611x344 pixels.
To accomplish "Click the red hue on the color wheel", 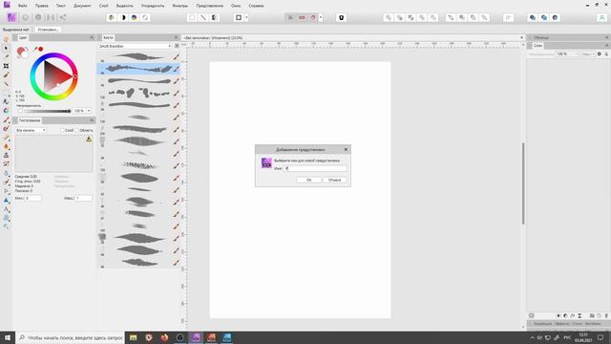I will point(75,76).
